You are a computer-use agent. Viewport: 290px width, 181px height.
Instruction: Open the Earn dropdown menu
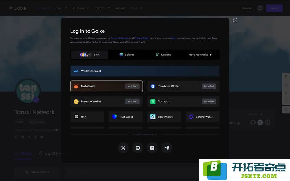[62, 8]
